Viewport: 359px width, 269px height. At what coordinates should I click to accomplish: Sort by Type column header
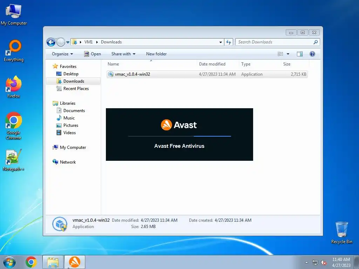pos(260,64)
